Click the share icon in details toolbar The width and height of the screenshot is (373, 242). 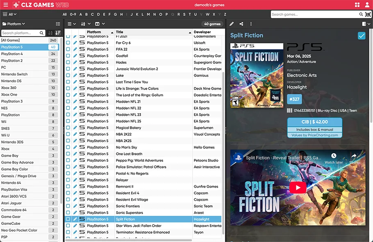pos(241,24)
